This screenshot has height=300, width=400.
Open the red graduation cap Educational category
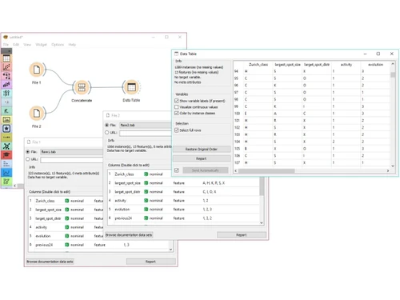[6, 155]
